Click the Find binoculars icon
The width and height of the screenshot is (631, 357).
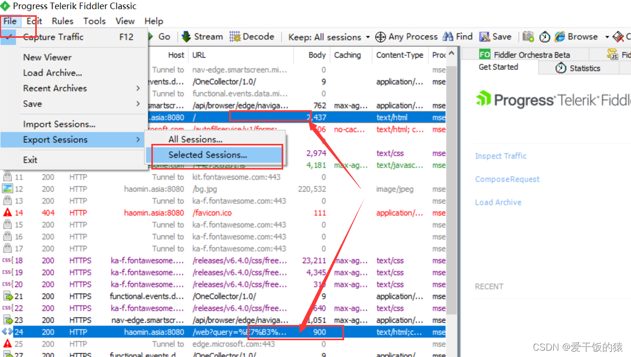click(x=448, y=37)
